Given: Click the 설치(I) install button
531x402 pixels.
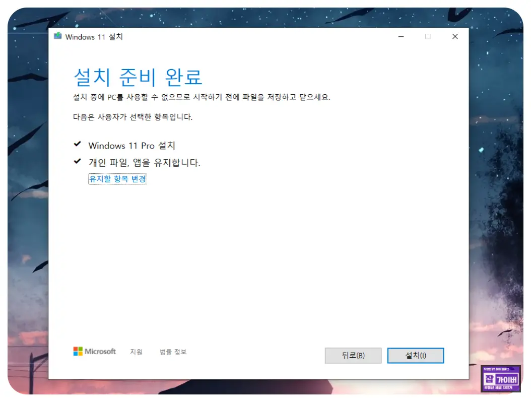Looking at the screenshot, I should click(416, 355).
